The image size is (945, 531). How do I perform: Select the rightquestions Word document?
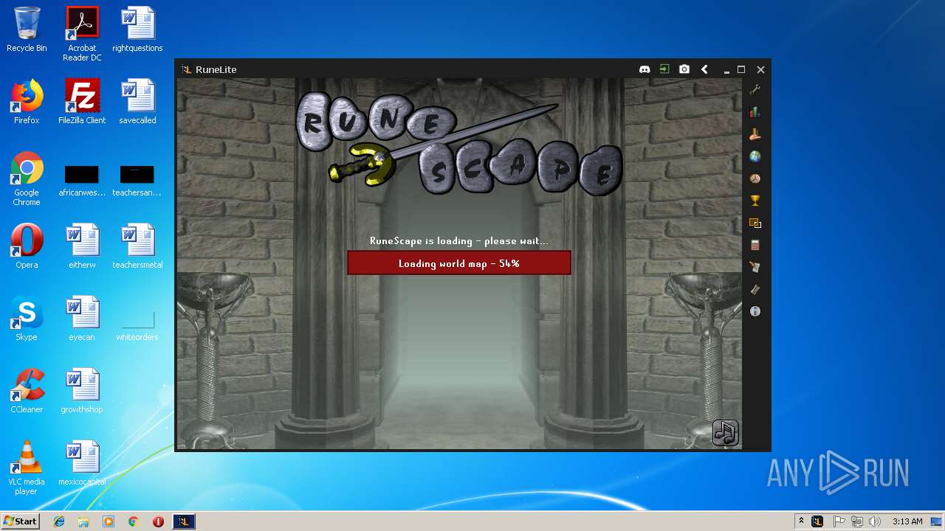tap(137, 30)
